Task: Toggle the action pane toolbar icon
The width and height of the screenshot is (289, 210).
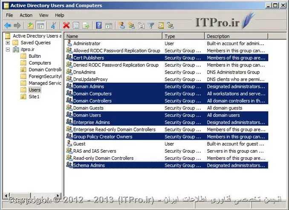Action: tap(109, 26)
